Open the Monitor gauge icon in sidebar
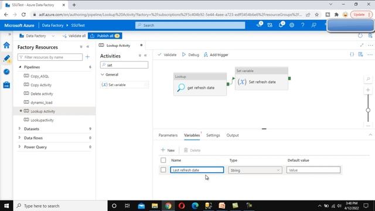This screenshot has height=211, width=375. (x=6, y=72)
